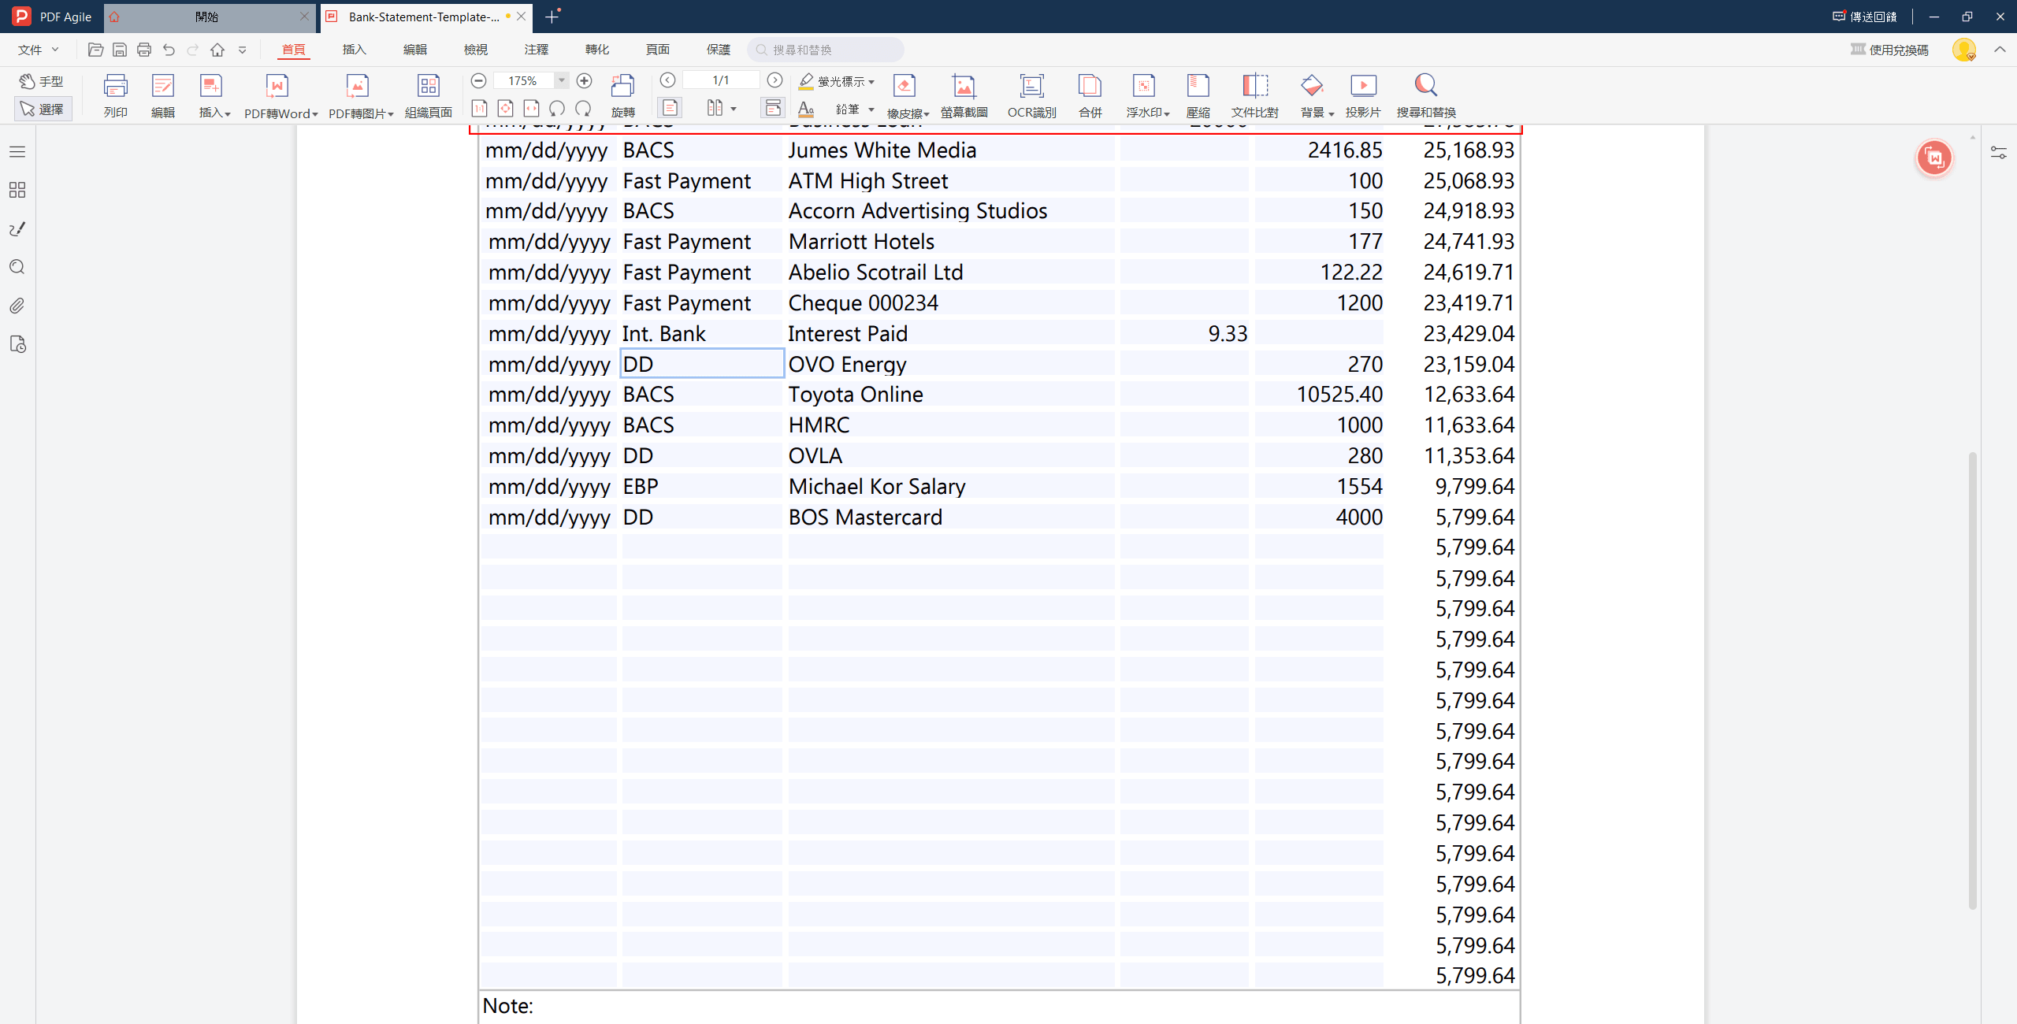
Task: Select the actual size 1:1 view icon
Action: point(479,108)
